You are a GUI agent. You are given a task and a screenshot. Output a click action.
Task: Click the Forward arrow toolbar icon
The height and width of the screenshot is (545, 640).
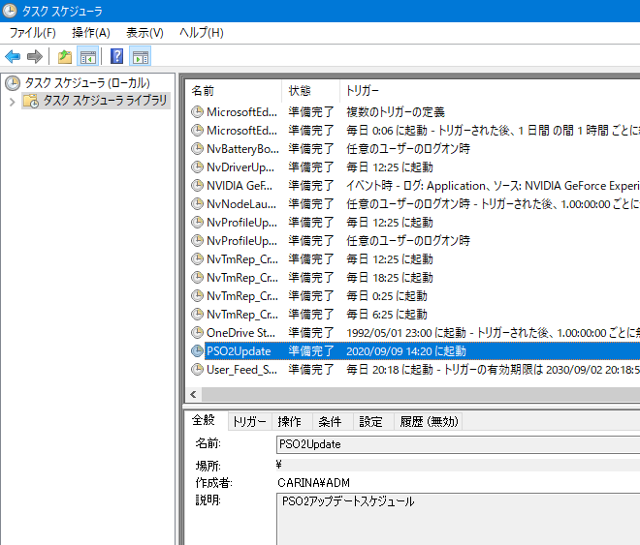coord(35,56)
